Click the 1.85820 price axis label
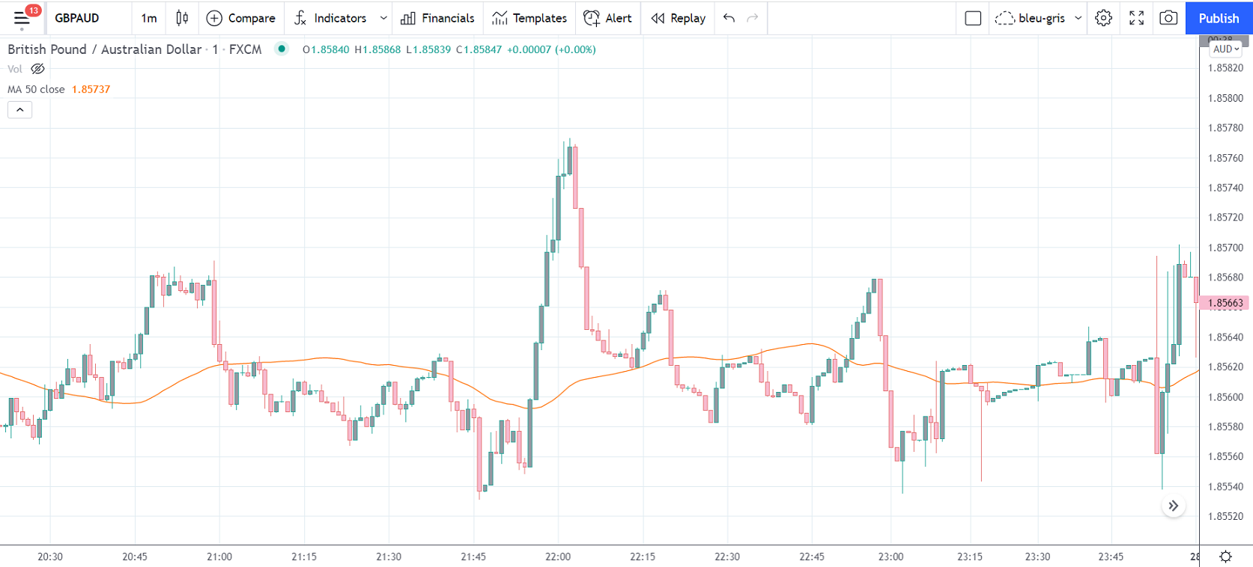This screenshot has width=1253, height=567. (1225, 68)
